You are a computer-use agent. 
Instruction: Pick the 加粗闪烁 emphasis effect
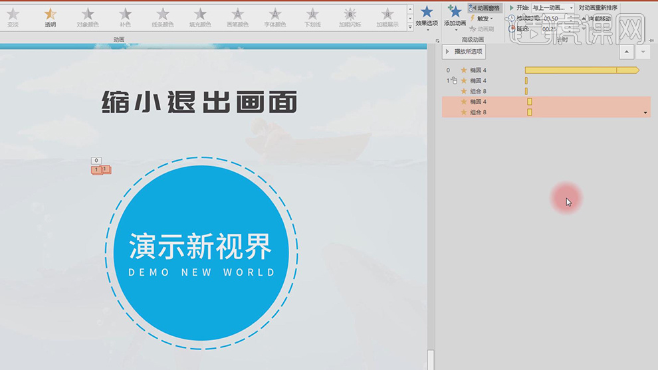coord(350,17)
